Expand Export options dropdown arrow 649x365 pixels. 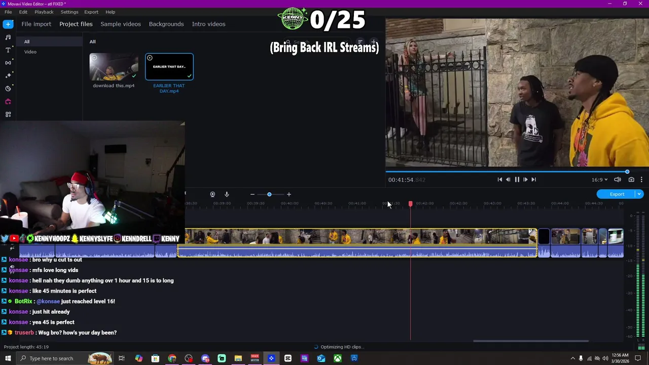(639, 194)
